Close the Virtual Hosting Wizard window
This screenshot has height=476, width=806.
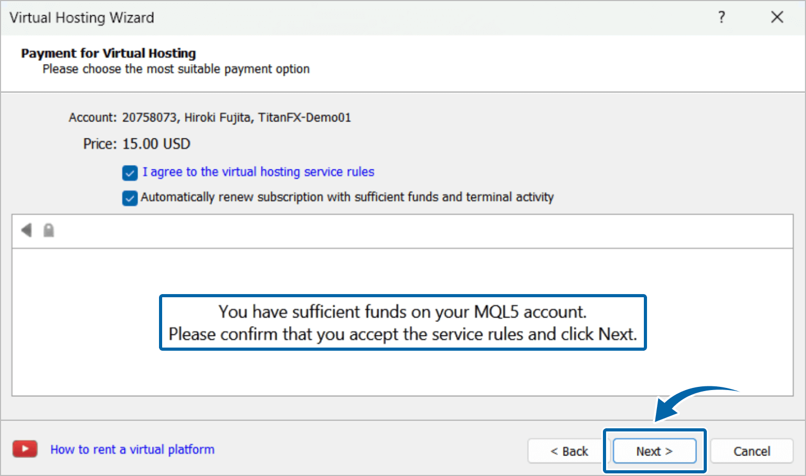[777, 17]
